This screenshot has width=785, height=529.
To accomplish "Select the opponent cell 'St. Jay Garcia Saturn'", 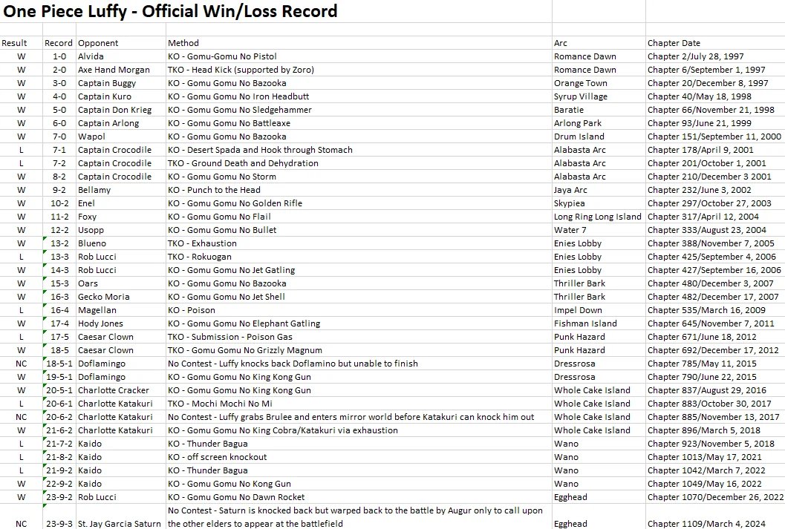I will click(x=121, y=516).
